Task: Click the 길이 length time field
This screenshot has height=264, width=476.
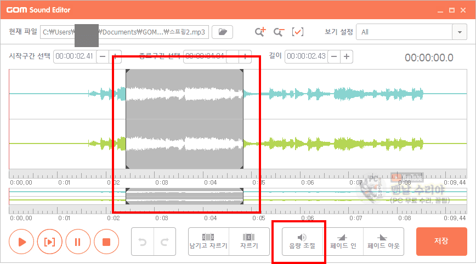Action: click(x=306, y=56)
